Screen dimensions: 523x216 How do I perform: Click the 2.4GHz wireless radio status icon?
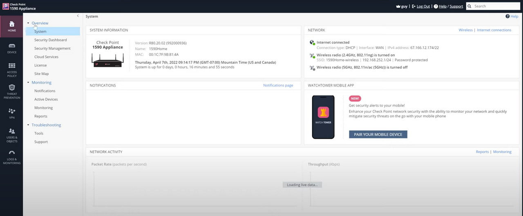point(312,55)
